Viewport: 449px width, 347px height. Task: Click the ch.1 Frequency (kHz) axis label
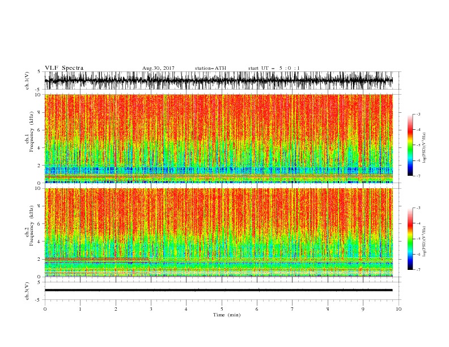pyautogui.click(x=29, y=132)
